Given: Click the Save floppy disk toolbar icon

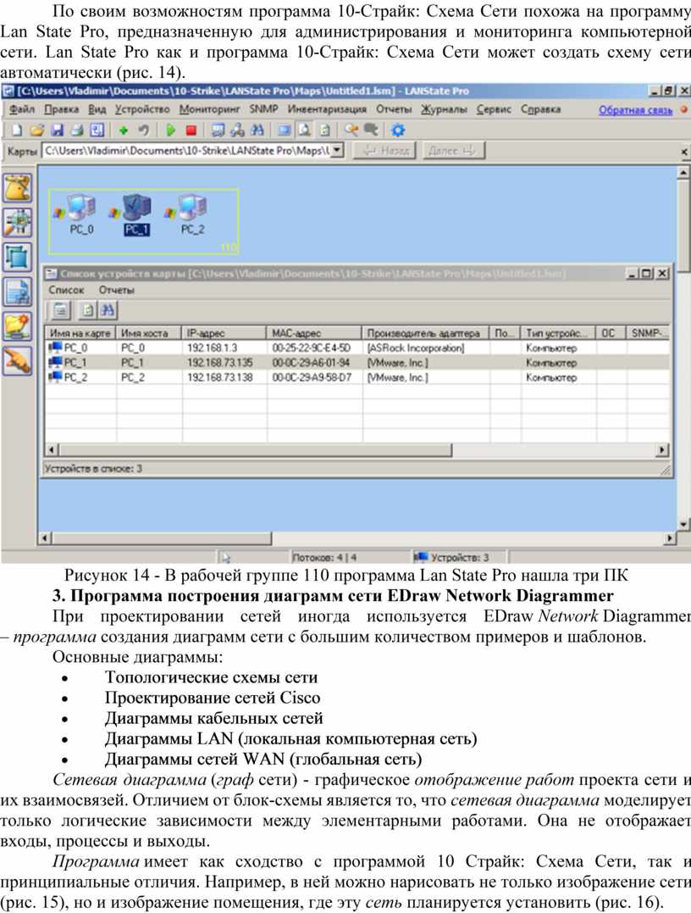Looking at the screenshot, I should pyautogui.click(x=57, y=131).
